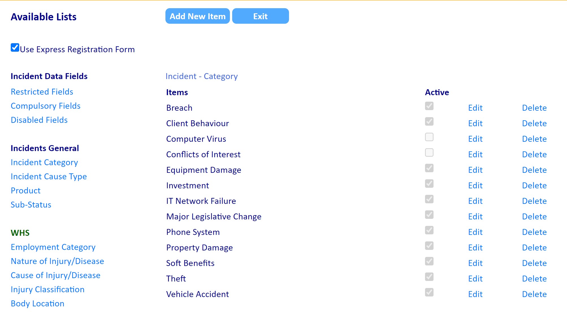Screen dimensions: 567x312
Task: Edit the Equipment Damage item
Action: tap(475, 170)
